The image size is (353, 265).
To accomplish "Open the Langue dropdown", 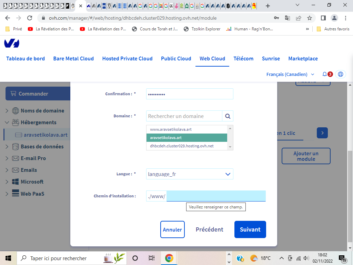I will 190,174.
